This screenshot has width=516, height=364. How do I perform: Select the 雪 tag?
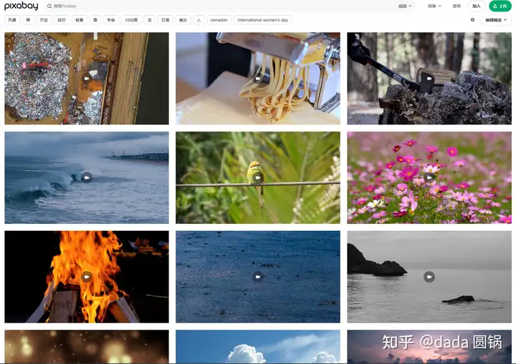tap(95, 20)
